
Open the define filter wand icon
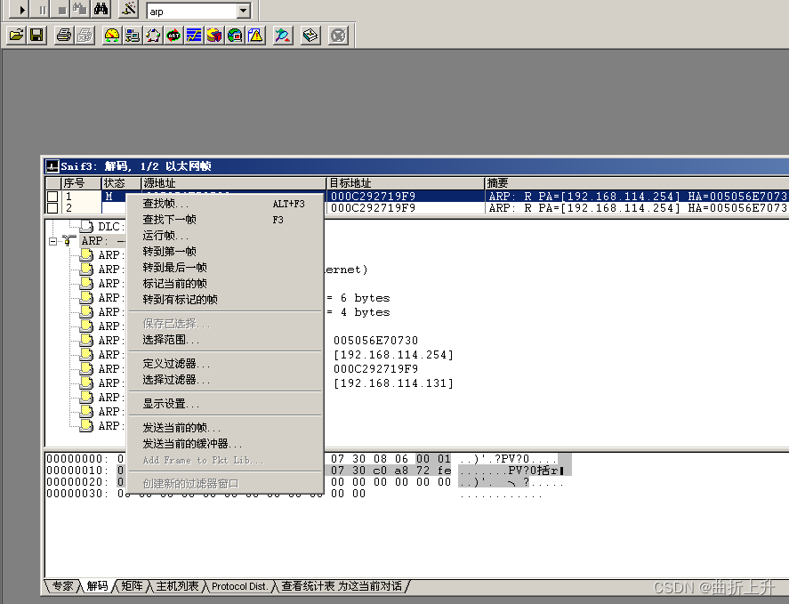click(129, 9)
